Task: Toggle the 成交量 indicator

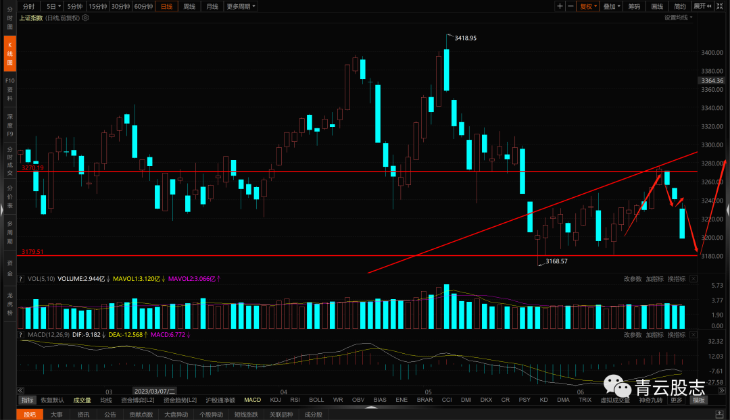Action: (82, 400)
